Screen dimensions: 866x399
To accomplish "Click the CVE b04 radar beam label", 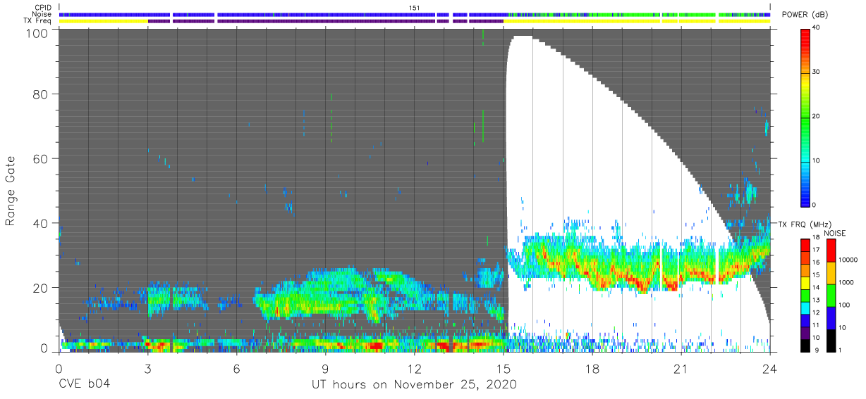I will point(84,384).
